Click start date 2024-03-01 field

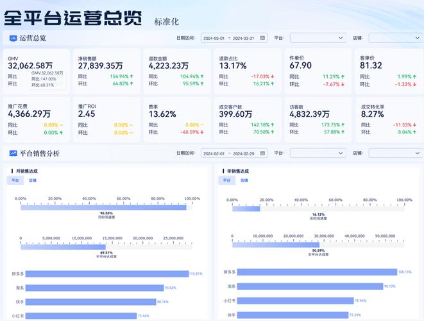point(214,39)
